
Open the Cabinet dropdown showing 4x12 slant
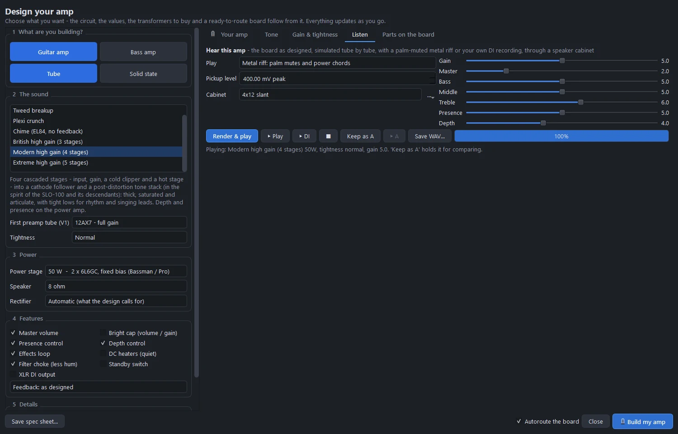(330, 94)
